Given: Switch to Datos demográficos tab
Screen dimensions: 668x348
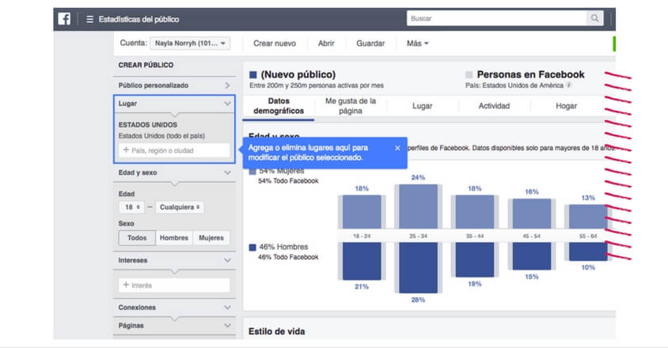Looking at the screenshot, I should tap(279, 106).
